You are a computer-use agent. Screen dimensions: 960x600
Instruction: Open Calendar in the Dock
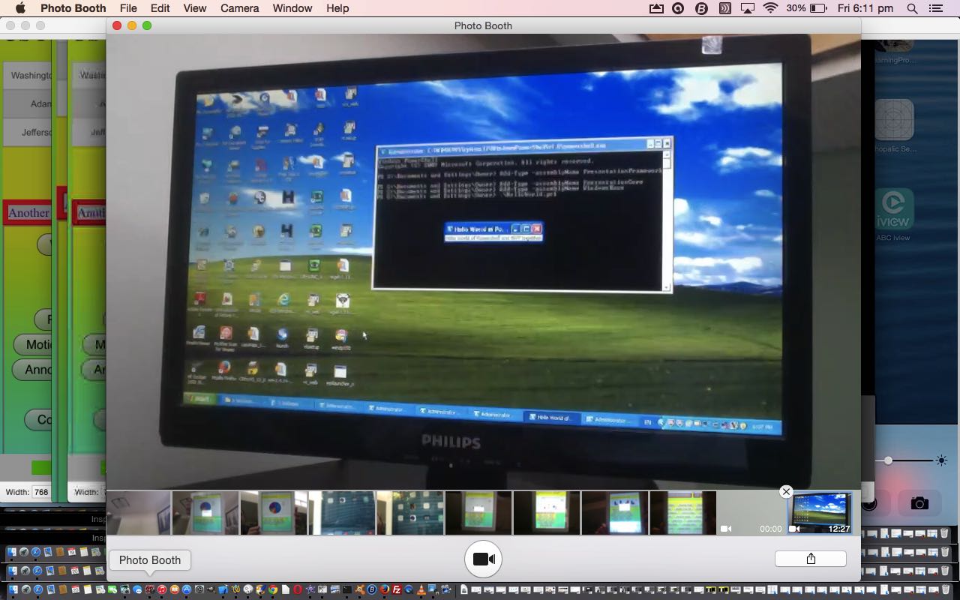tap(75, 589)
